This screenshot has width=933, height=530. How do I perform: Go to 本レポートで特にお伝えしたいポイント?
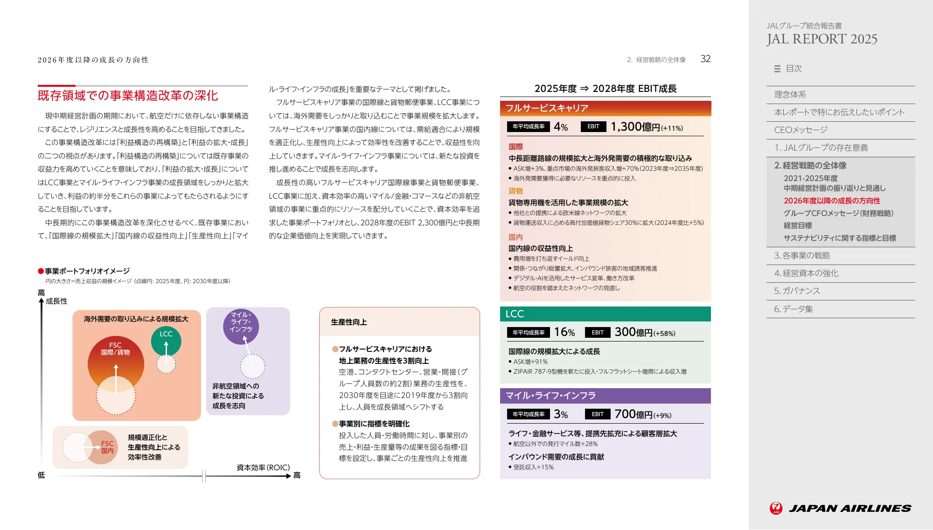tap(841, 112)
